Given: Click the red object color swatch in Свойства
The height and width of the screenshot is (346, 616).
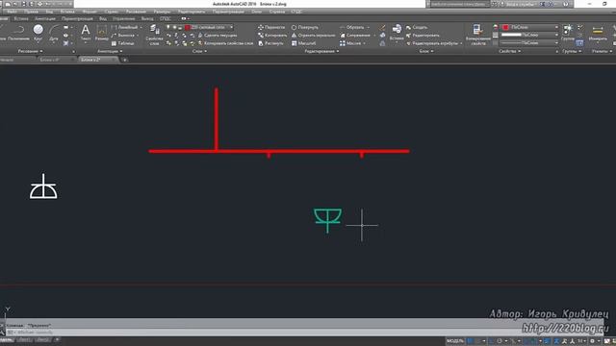Looking at the screenshot, I should [x=505, y=27].
